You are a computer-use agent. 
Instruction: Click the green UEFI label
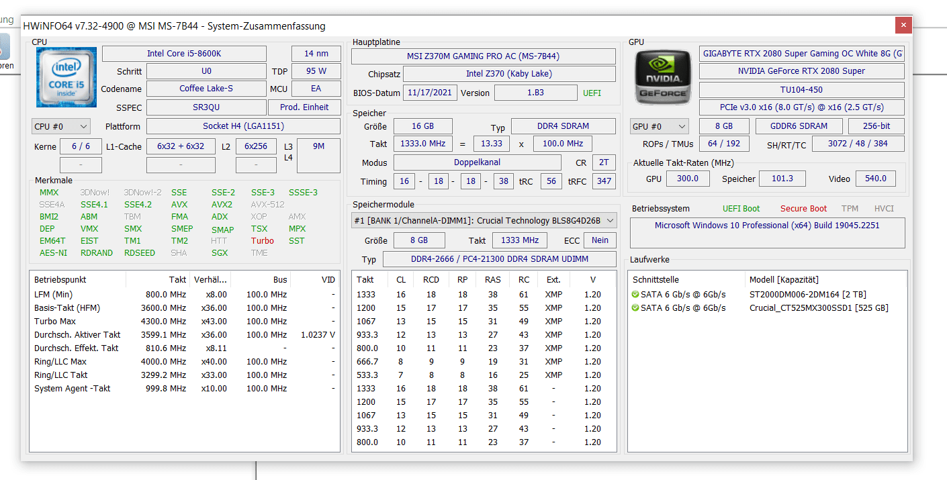click(x=592, y=93)
